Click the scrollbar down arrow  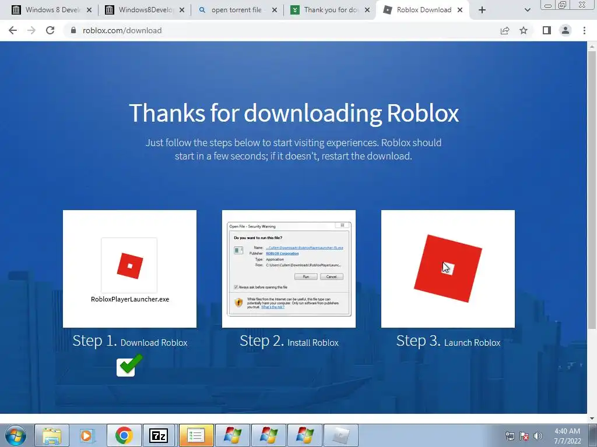(592, 418)
